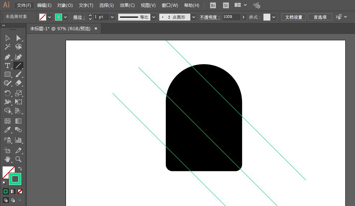Expand the 3 点圆形 brush dropdown
This screenshot has width=355, height=206.
(194, 17)
